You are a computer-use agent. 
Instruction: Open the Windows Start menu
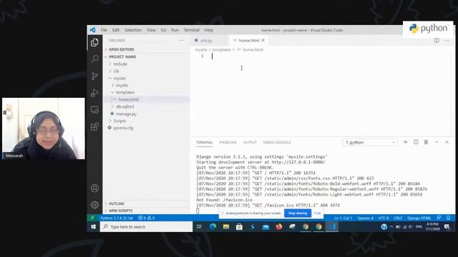pos(94,227)
